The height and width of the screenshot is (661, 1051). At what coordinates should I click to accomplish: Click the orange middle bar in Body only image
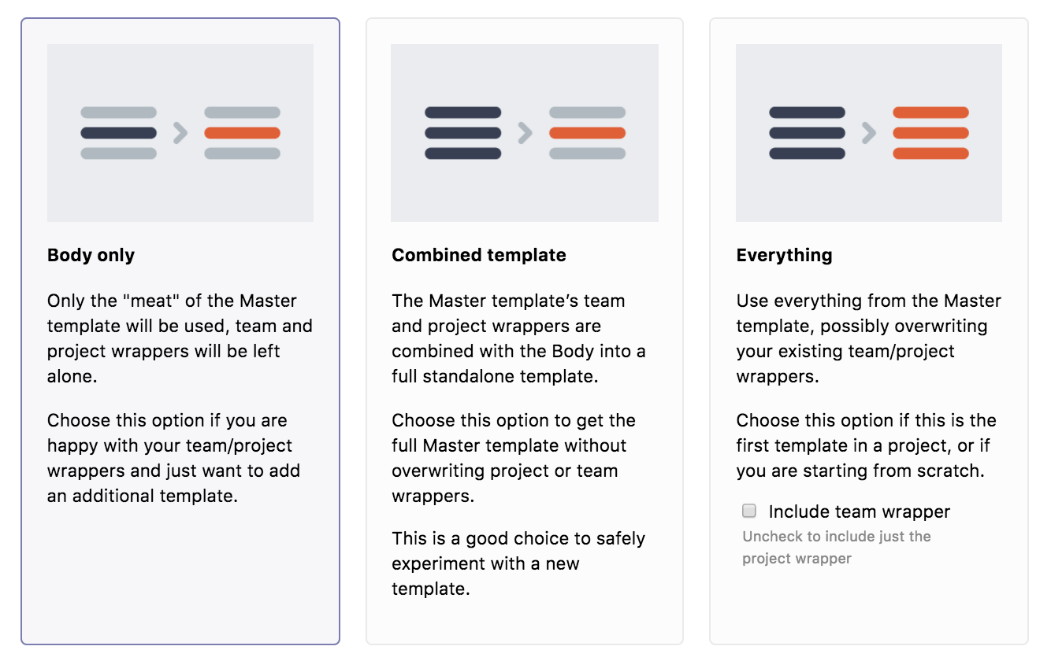coord(242,133)
